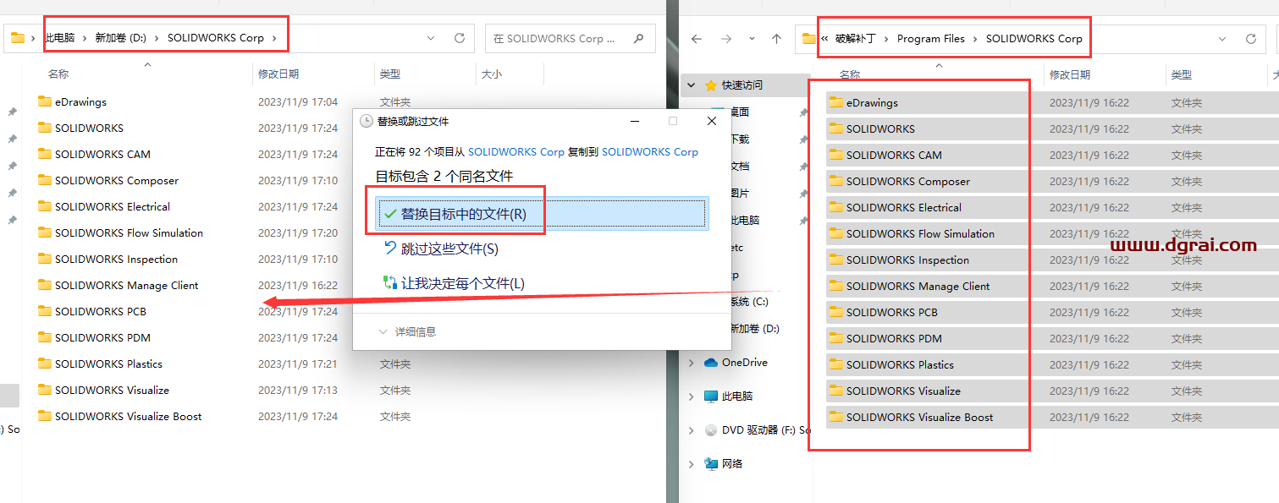This screenshot has width=1279, height=503.
Task: Click SOLIDWORKS Corp in right address breadcrumb
Action: point(1034,39)
